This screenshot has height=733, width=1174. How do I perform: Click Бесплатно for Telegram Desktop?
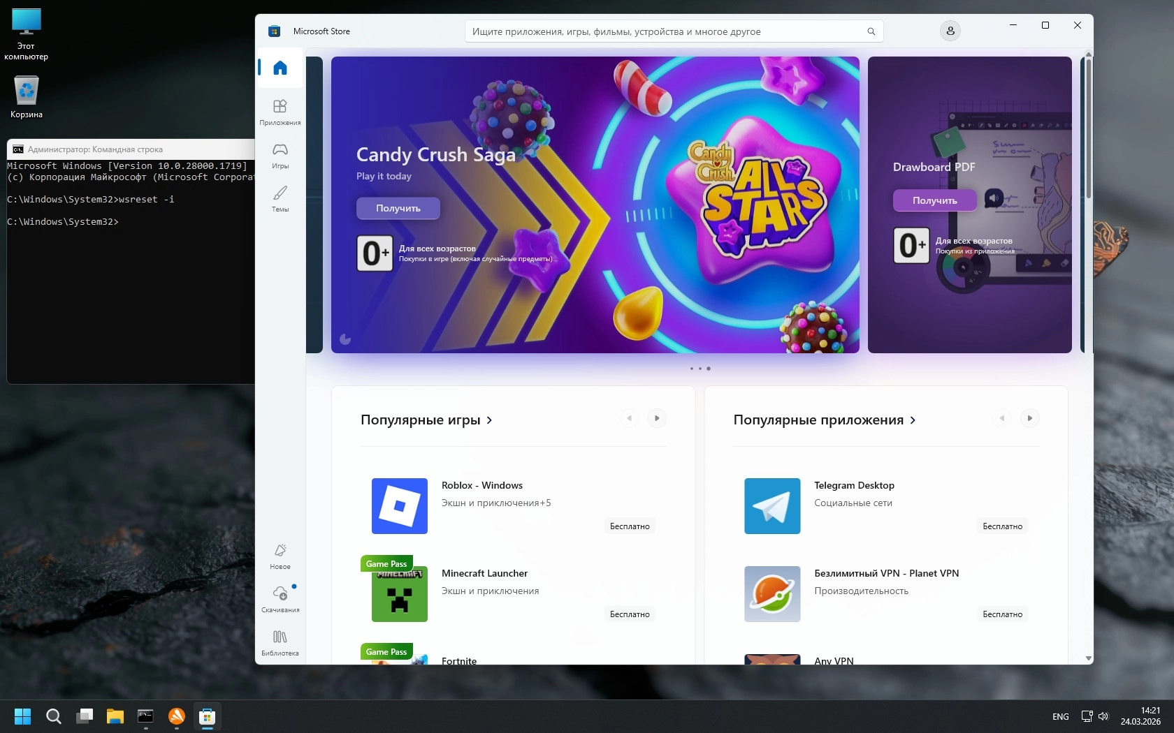point(1002,526)
